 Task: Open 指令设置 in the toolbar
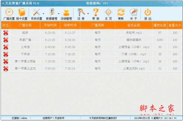coord(22,14)
